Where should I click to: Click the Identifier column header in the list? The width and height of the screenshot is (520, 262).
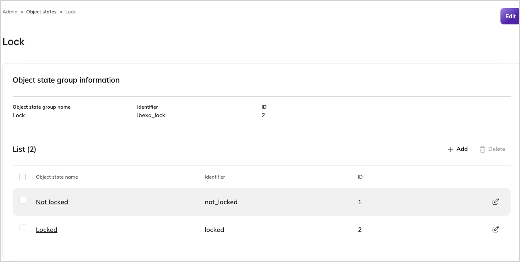(x=215, y=177)
